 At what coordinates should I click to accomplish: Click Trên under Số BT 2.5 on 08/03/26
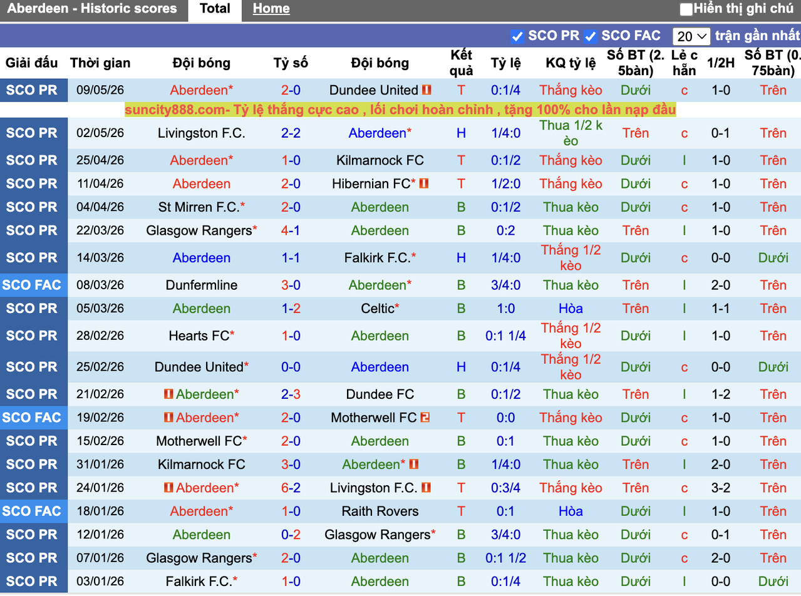click(636, 285)
